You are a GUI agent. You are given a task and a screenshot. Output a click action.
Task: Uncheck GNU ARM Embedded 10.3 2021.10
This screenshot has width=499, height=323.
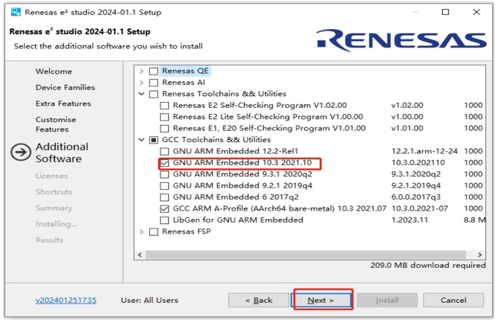tap(164, 163)
